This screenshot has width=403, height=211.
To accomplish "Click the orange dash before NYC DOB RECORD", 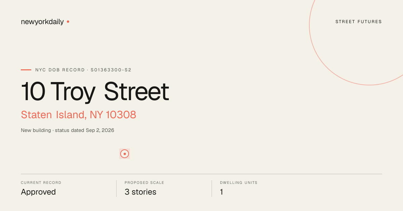I will coord(26,70).
